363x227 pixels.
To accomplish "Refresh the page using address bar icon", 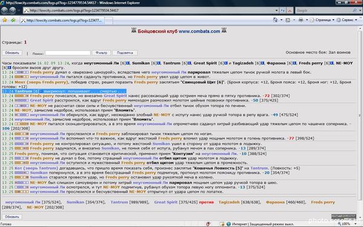I will pyautogui.click(x=283, y=10).
